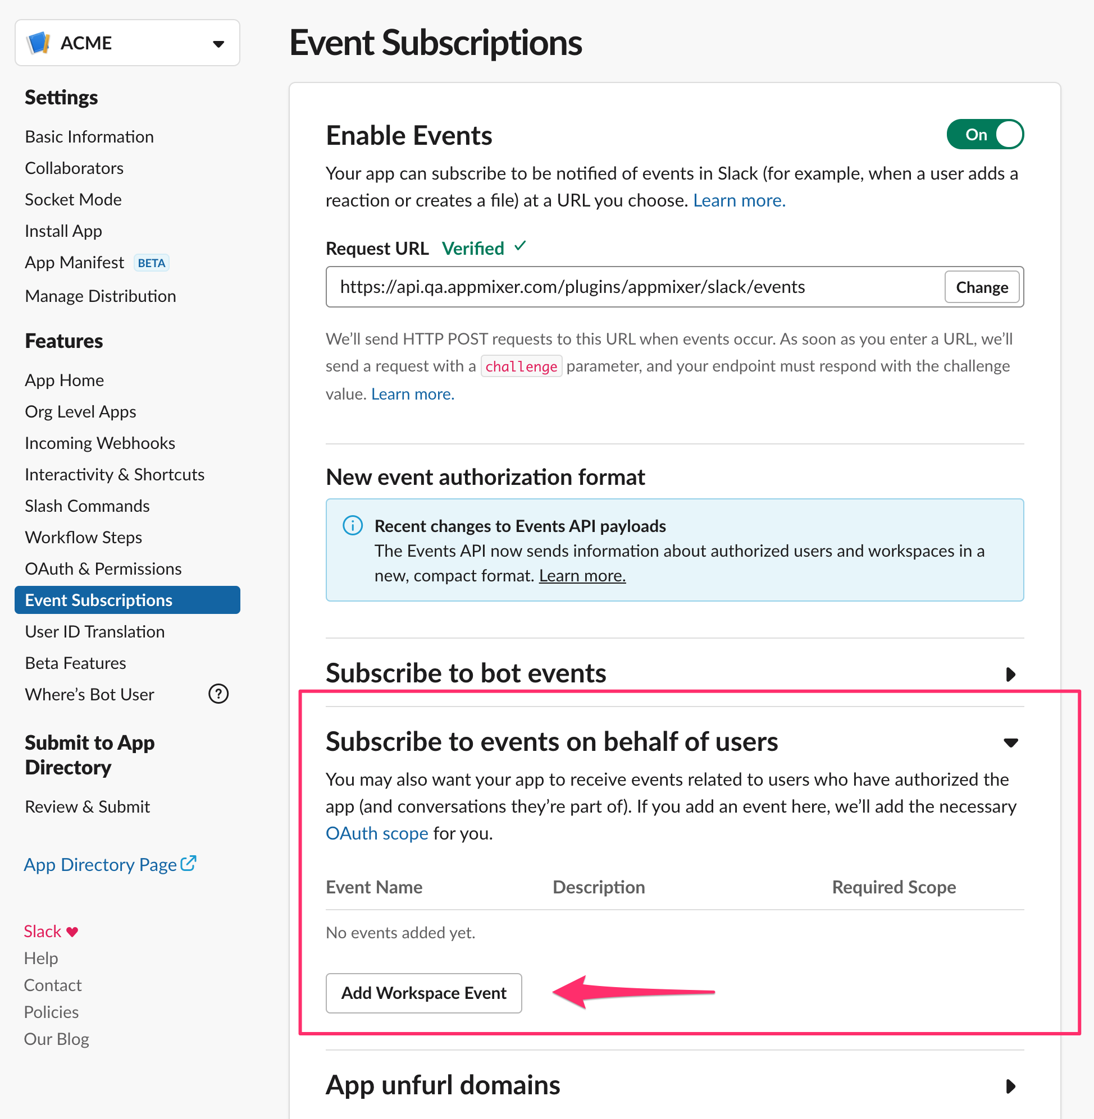This screenshot has height=1119, width=1094.
Task: Expand the App unfurl domains section
Action: (x=1011, y=1086)
